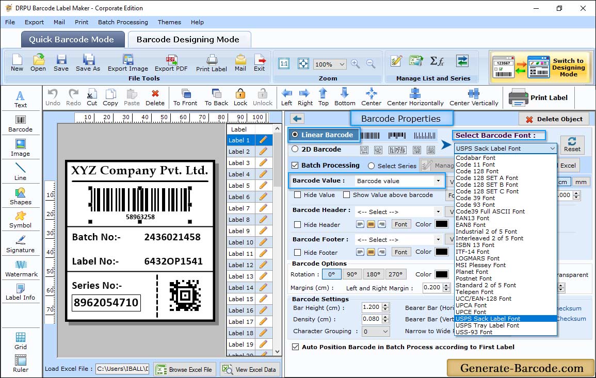Toggle the Ruler icon in sidebar

(21, 364)
